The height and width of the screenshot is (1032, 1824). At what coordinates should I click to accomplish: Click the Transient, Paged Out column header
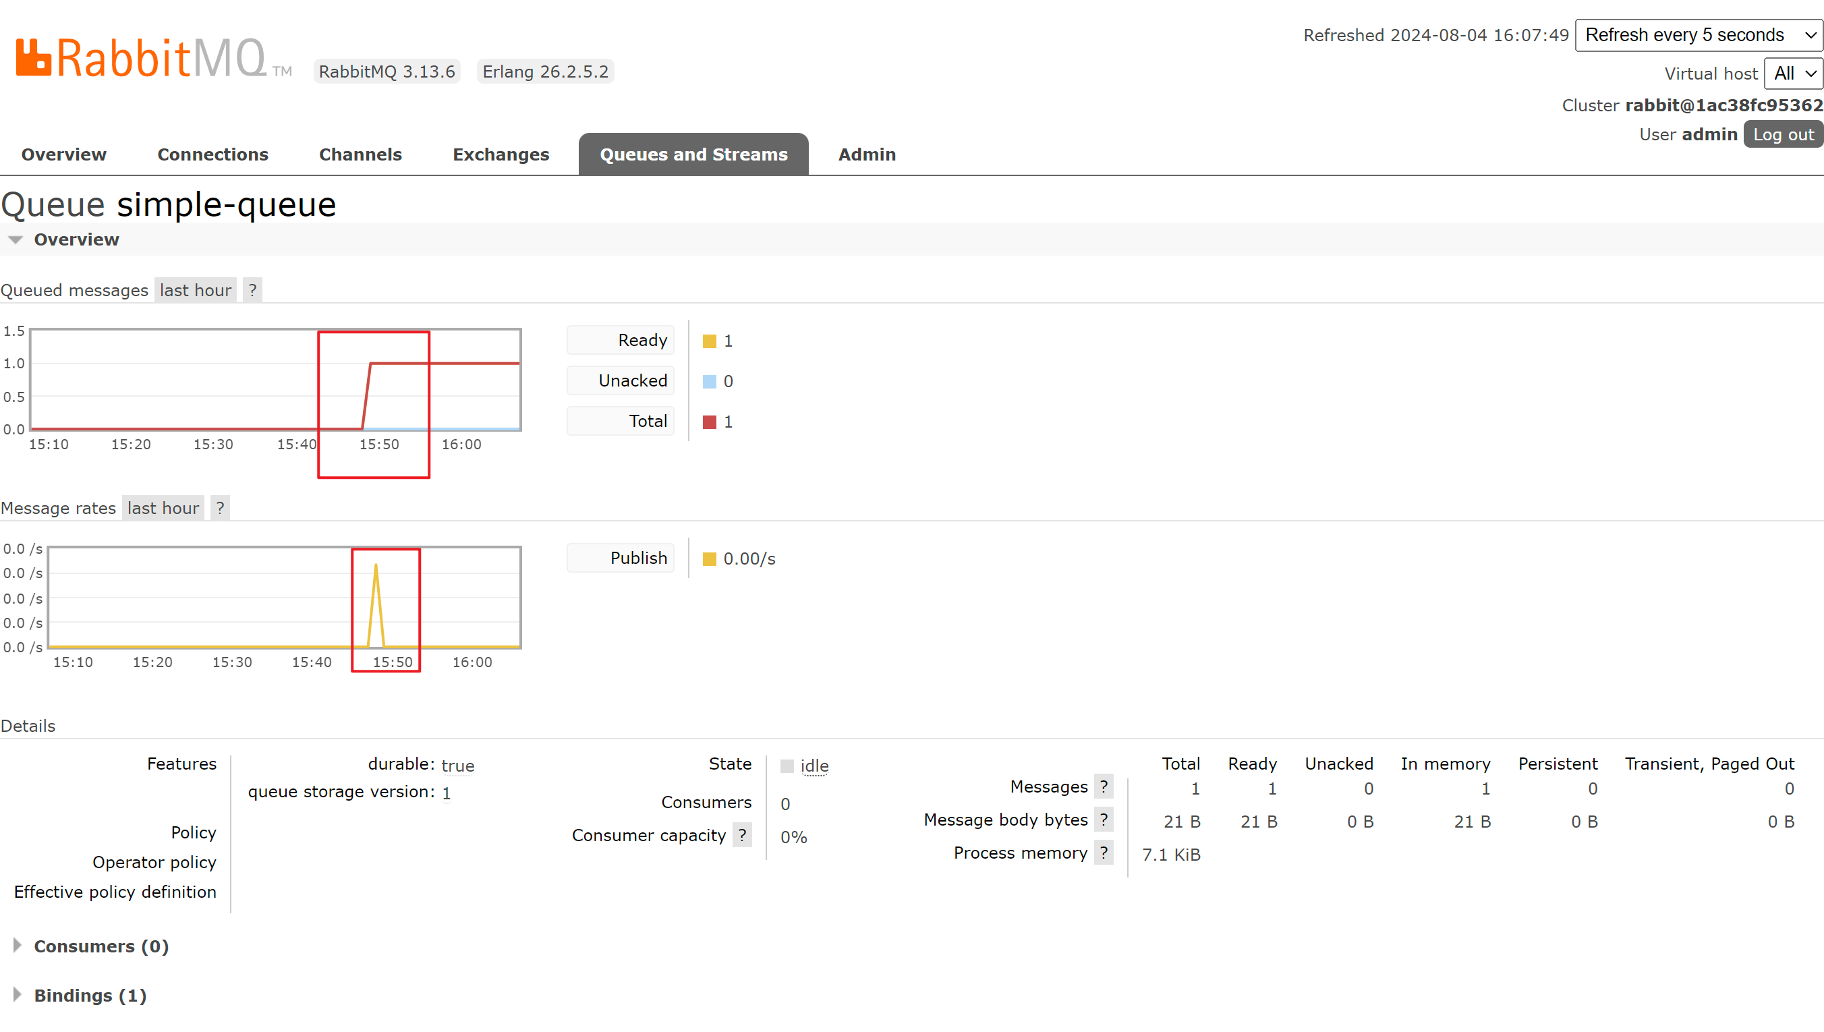pos(1709,764)
